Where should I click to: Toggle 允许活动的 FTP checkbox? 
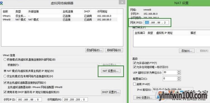[134, 63]
